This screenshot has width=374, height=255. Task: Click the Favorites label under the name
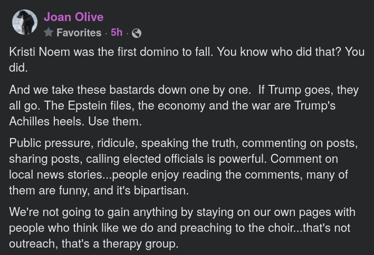coord(79,33)
